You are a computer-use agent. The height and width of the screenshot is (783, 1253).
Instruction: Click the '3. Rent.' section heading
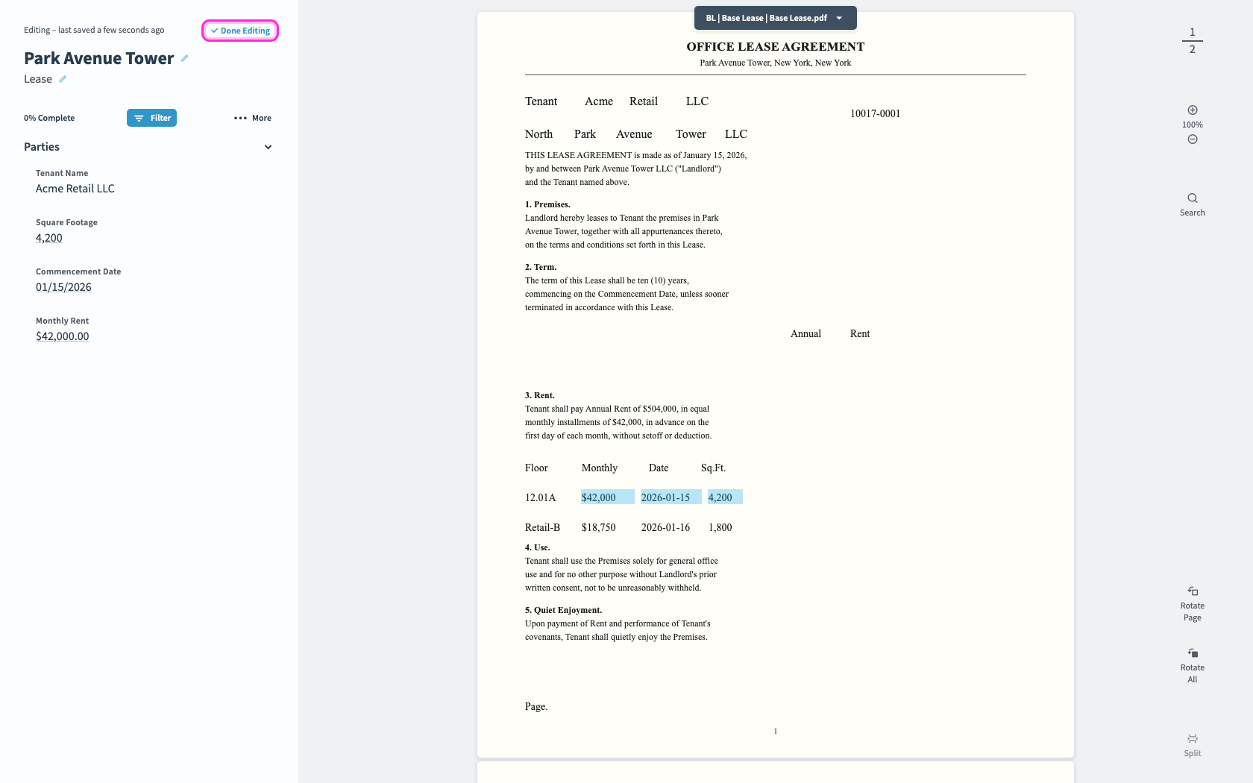(540, 395)
